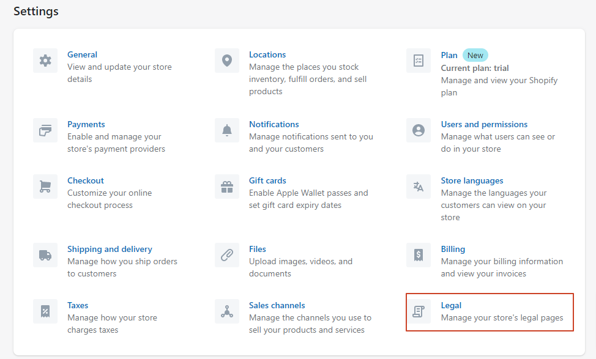Click the Files paperclip icon
596x359 pixels.
pos(227,255)
